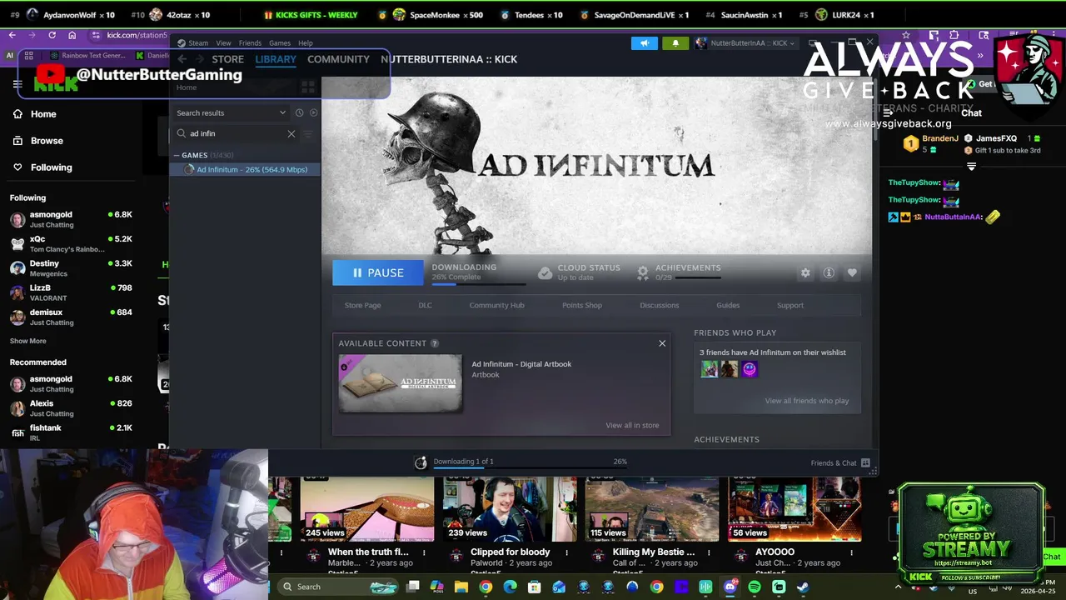1066x600 pixels.
Task: Open options for 'When the truth' video
Action: pyautogui.click(x=424, y=552)
